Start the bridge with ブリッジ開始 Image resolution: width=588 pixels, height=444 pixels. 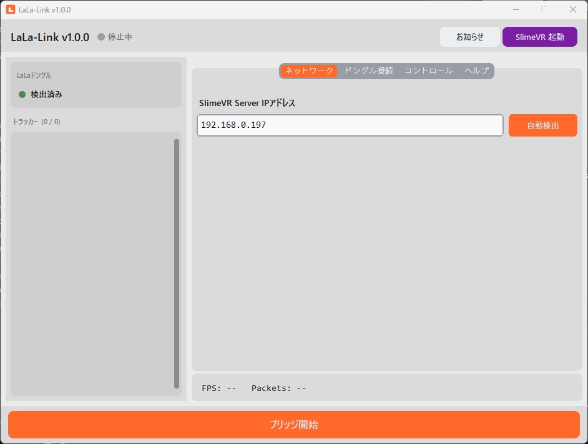click(x=294, y=425)
